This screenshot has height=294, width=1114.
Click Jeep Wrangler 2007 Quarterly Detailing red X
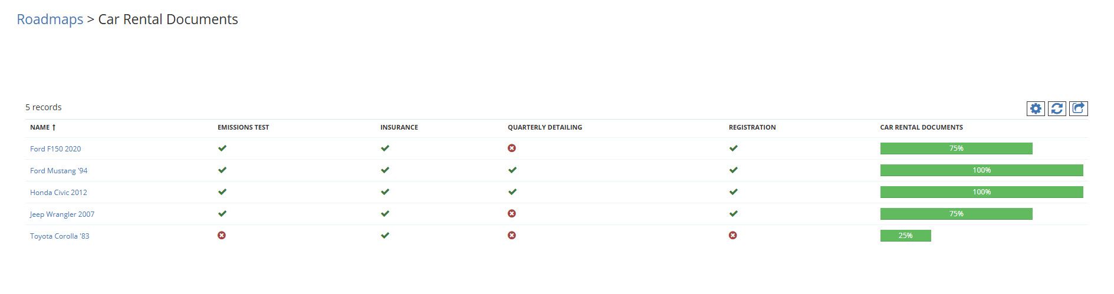pos(512,213)
